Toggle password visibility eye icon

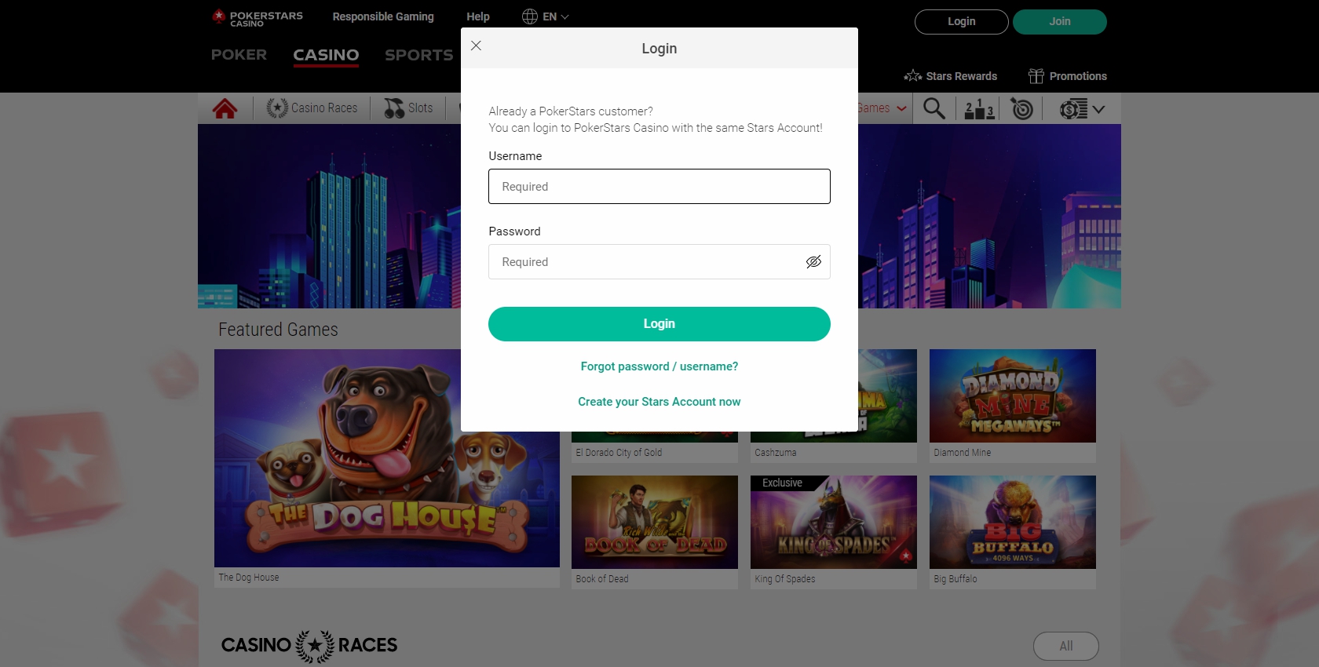pyautogui.click(x=813, y=261)
